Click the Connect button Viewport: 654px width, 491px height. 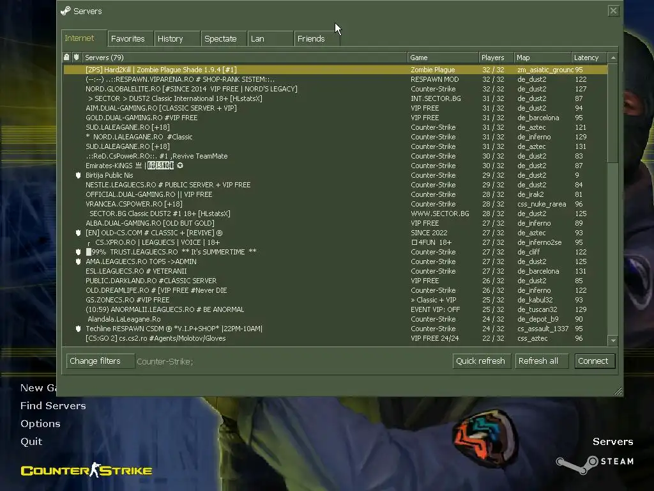click(x=594, y=361)
